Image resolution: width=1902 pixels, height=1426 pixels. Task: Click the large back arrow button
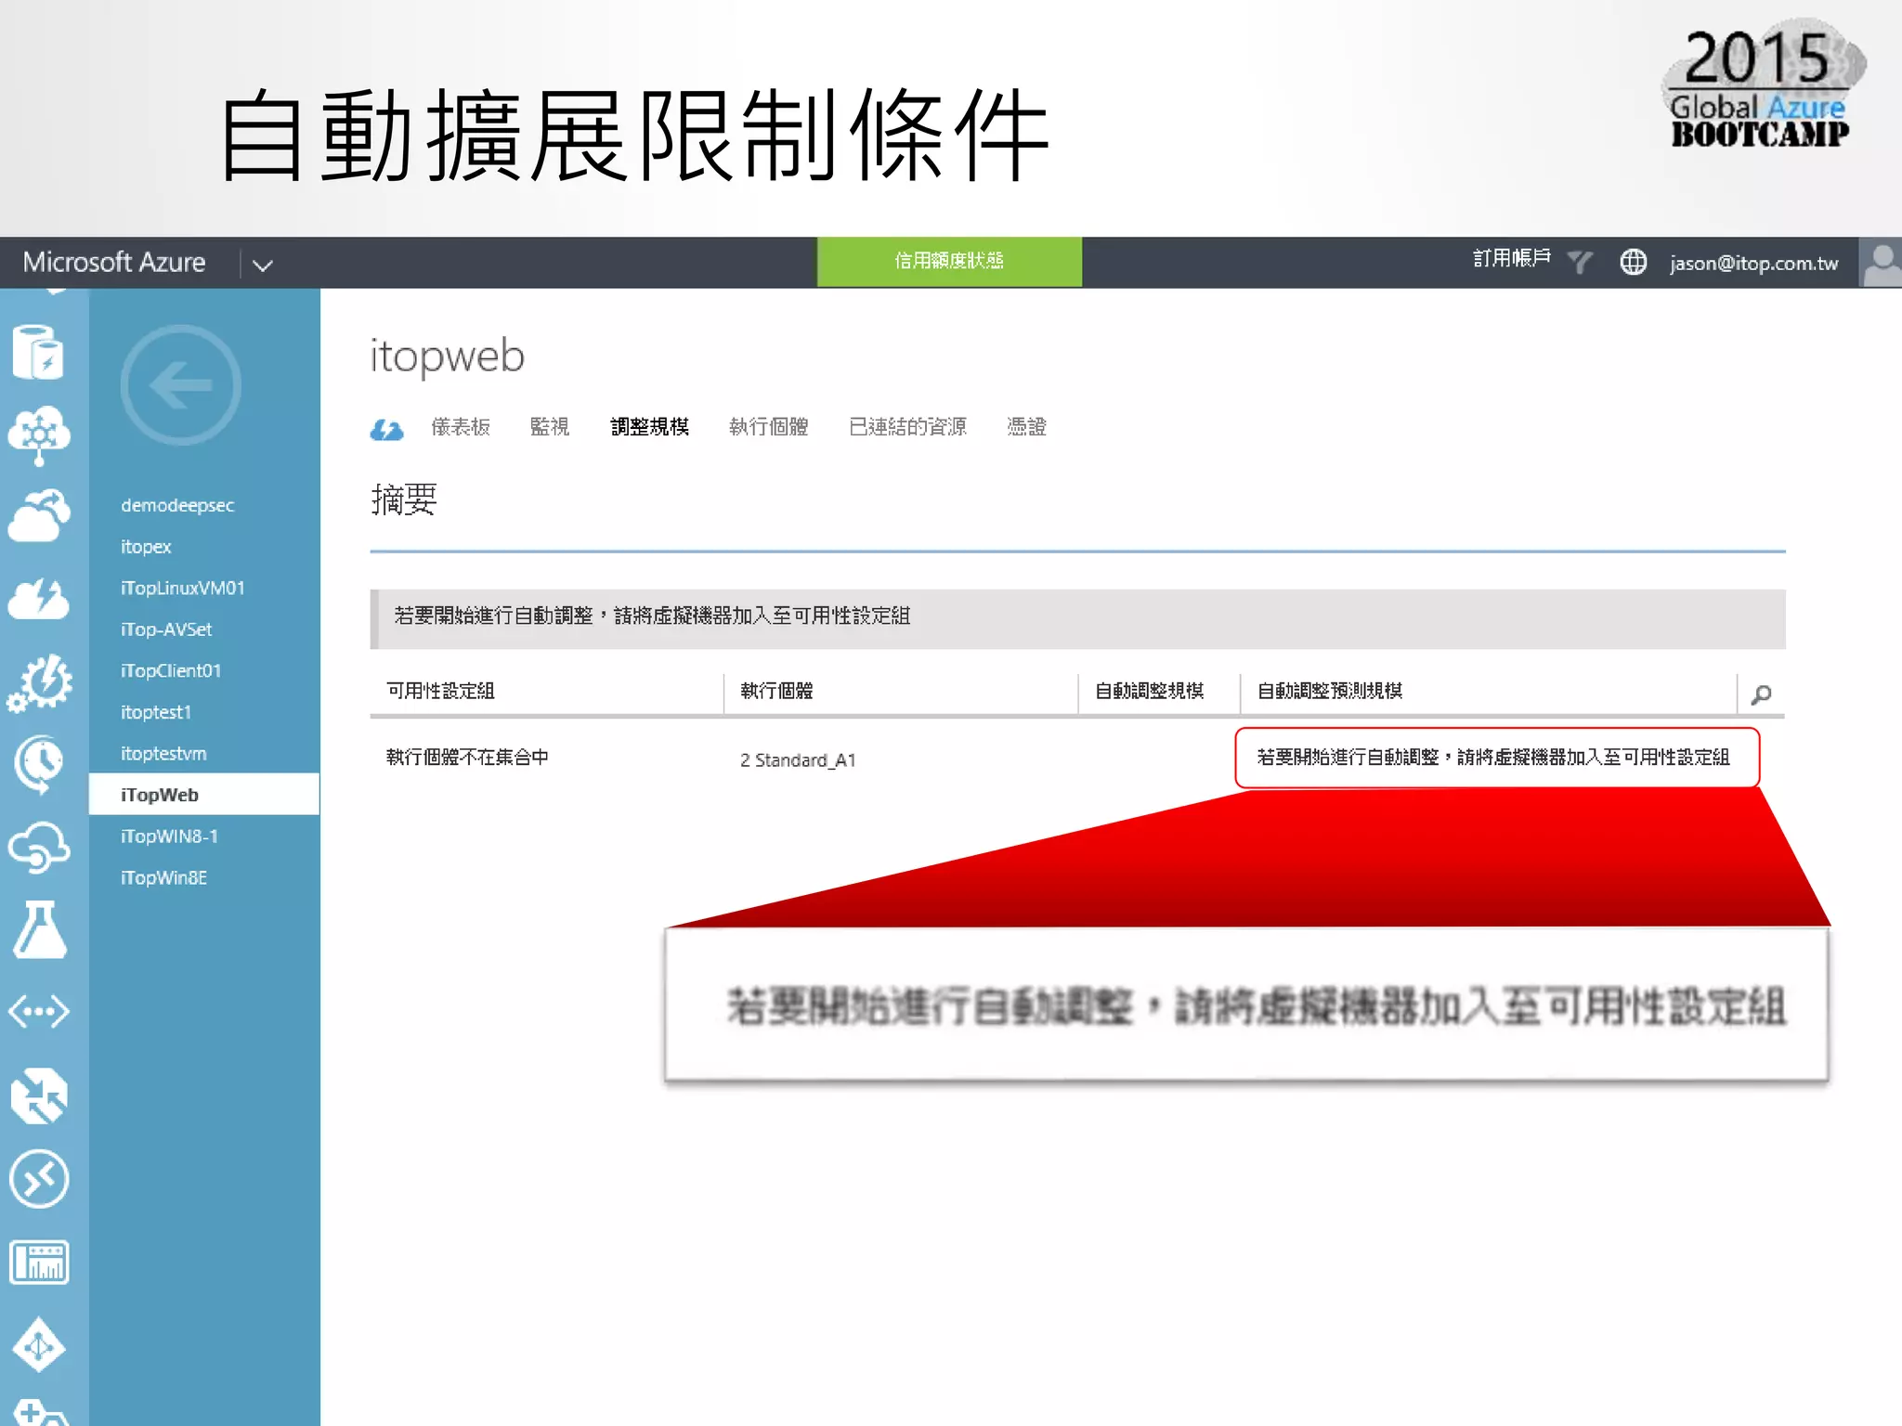[x=180, y=385]
